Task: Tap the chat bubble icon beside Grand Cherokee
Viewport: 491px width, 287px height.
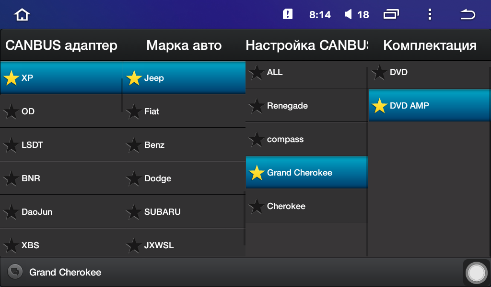Action: pyautogui.click(x=15, y=271)
